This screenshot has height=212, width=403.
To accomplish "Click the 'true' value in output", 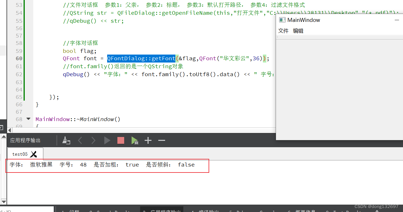I will [x=132, y=165].
